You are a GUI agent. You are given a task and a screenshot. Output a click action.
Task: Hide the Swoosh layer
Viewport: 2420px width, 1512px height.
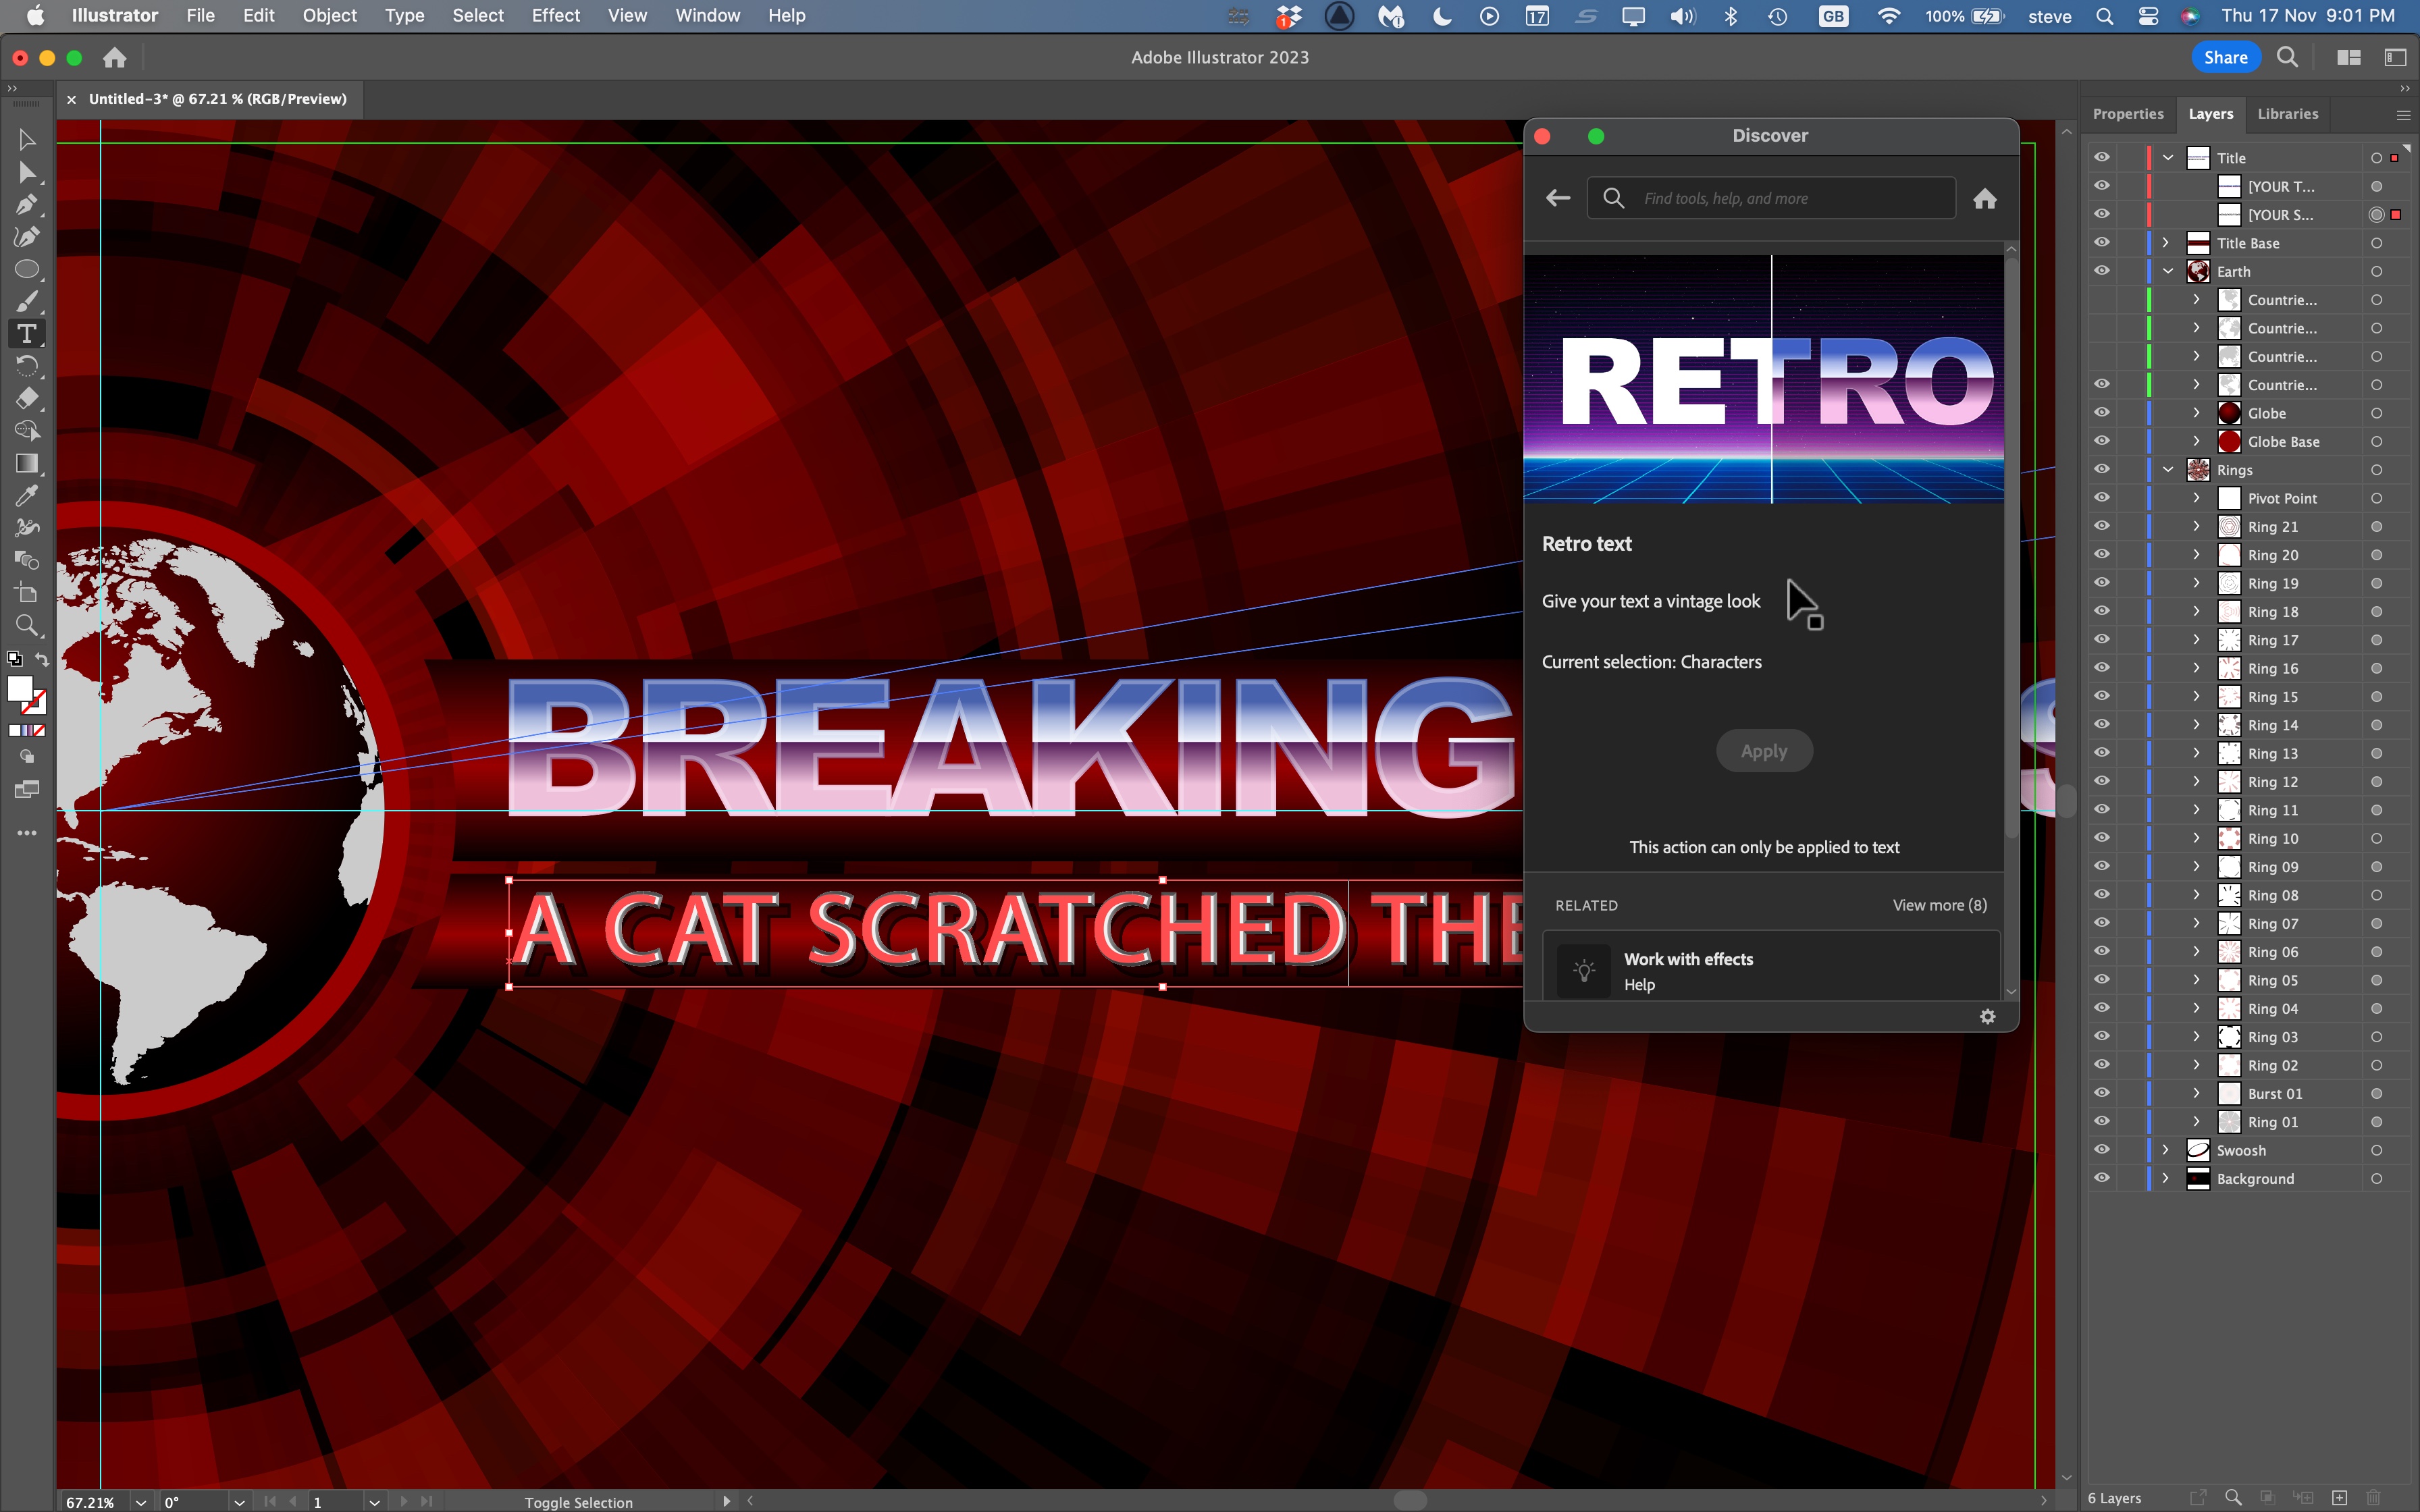pos(2102,1149)
